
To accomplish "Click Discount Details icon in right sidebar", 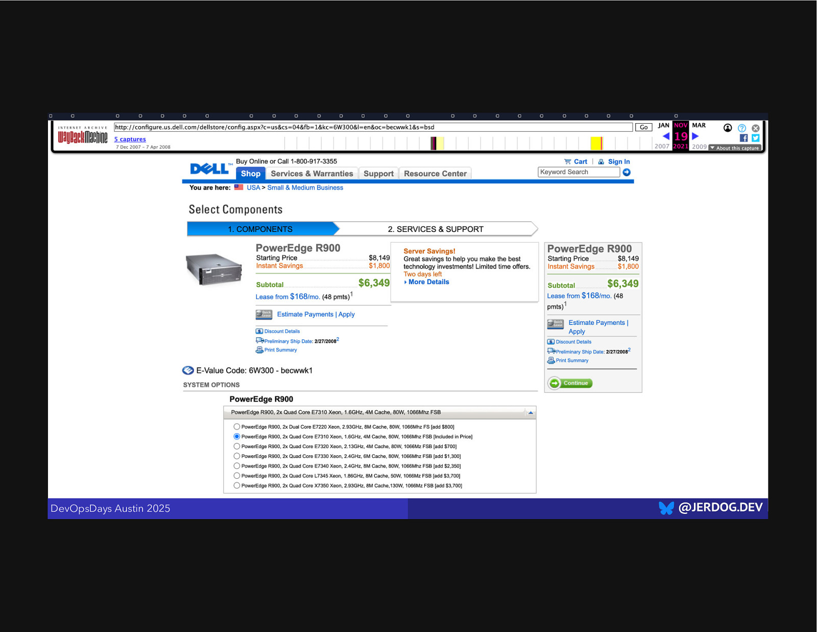I will (x=551, y=342).
